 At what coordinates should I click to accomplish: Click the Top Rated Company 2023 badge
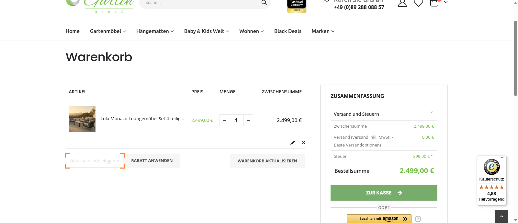297,6
